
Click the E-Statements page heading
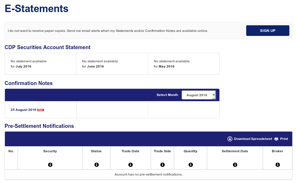coord(37,9)
